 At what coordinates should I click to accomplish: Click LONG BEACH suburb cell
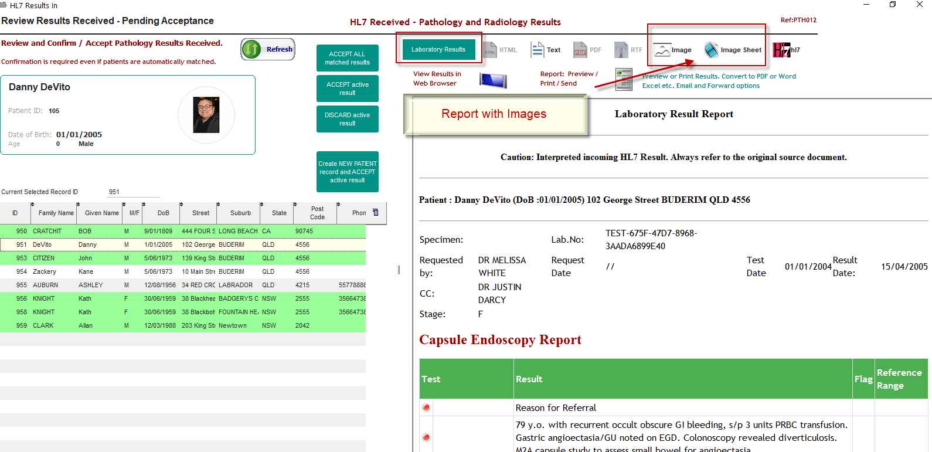238,231
